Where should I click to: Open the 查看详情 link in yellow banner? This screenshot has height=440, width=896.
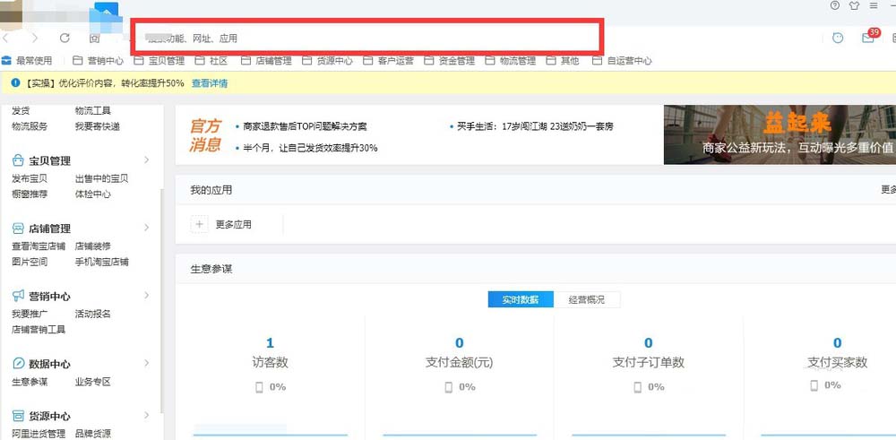pyautogui.click(x=210, y=83)
